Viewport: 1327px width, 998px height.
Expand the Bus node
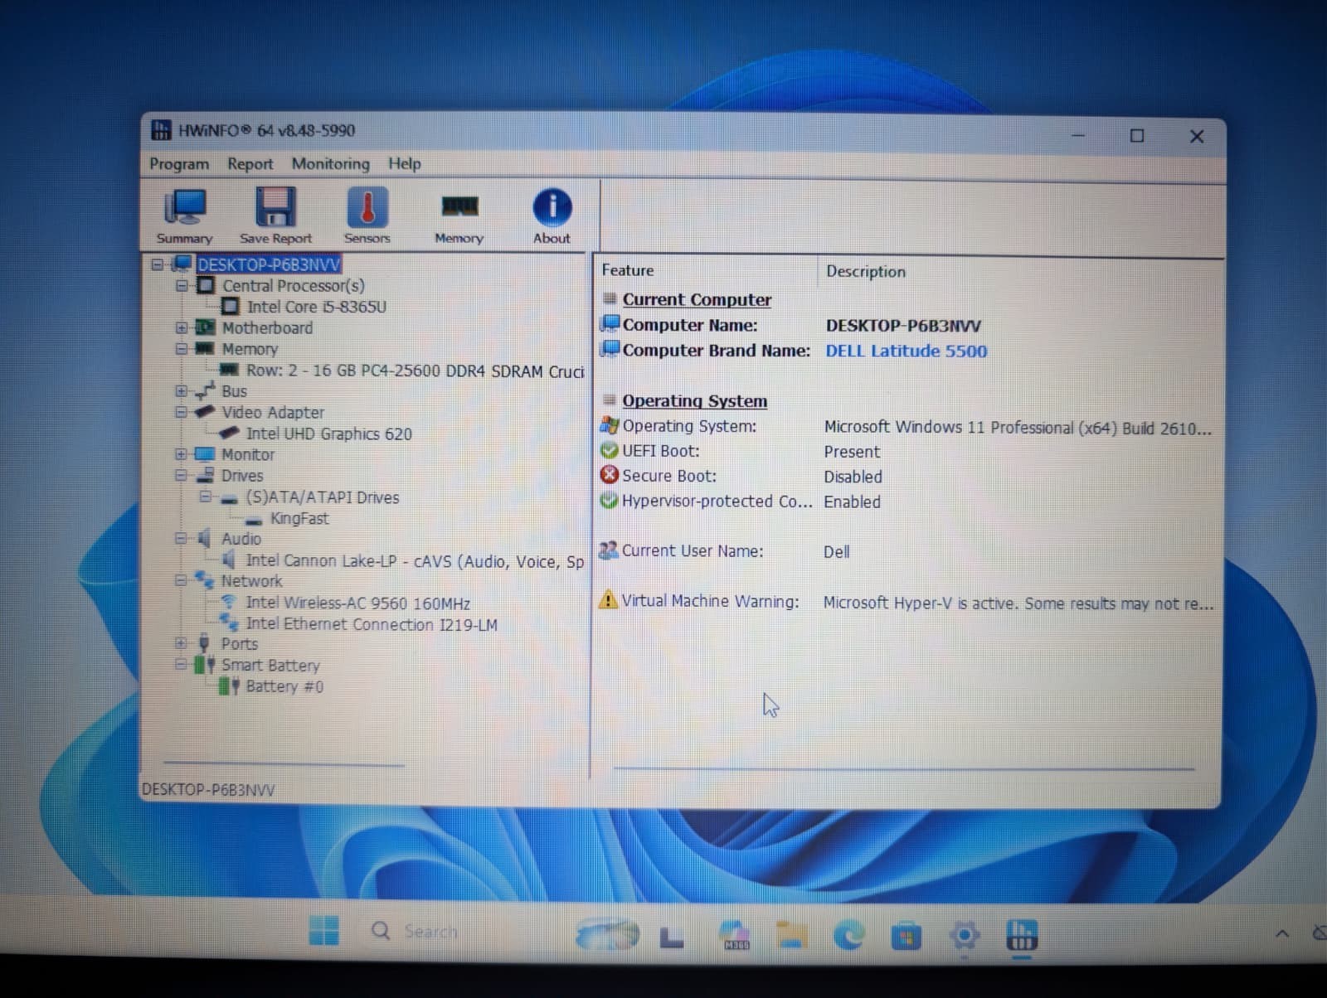point(182,390)
